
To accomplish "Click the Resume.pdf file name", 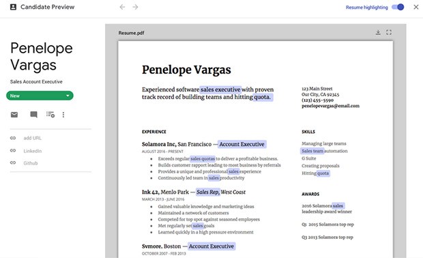I will [x=132, y=33].
